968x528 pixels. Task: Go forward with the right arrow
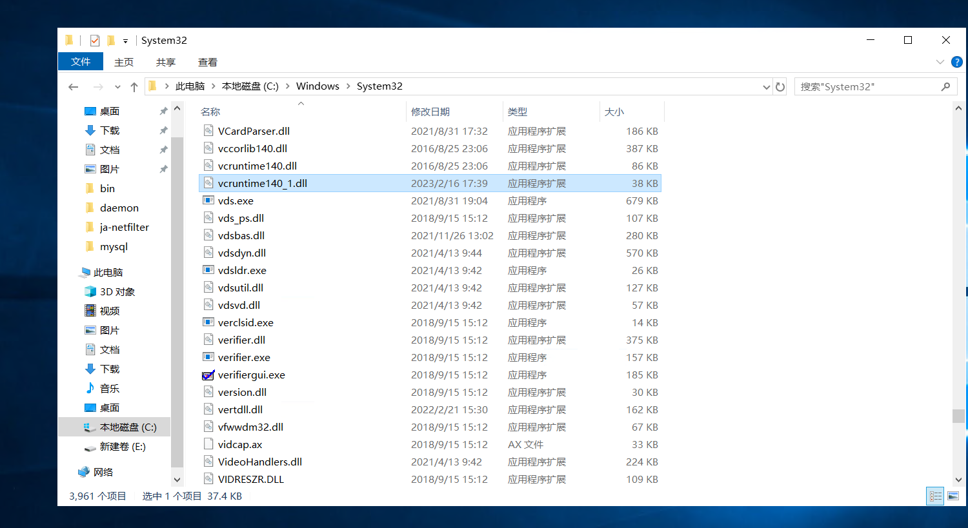click(98, 86)
